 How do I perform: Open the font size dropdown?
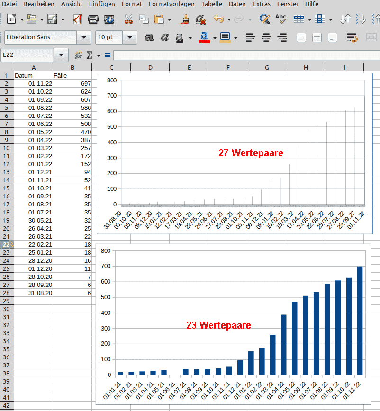(129, 37)
